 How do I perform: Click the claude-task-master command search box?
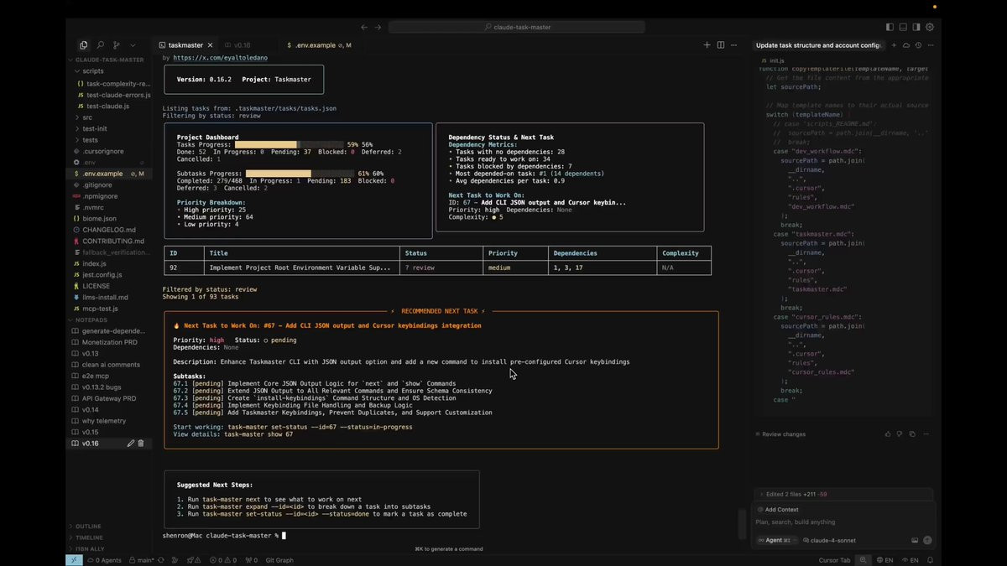click(519, 27)
